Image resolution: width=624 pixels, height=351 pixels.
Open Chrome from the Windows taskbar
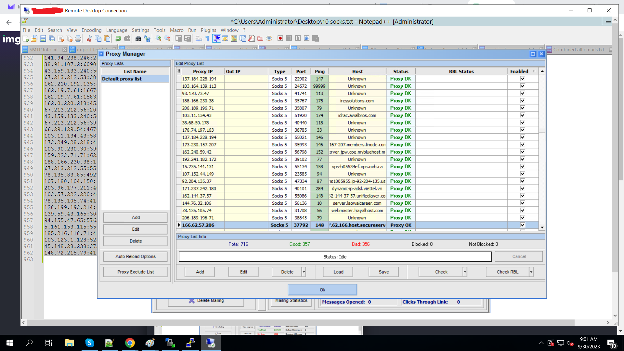[x=130, y=343]
